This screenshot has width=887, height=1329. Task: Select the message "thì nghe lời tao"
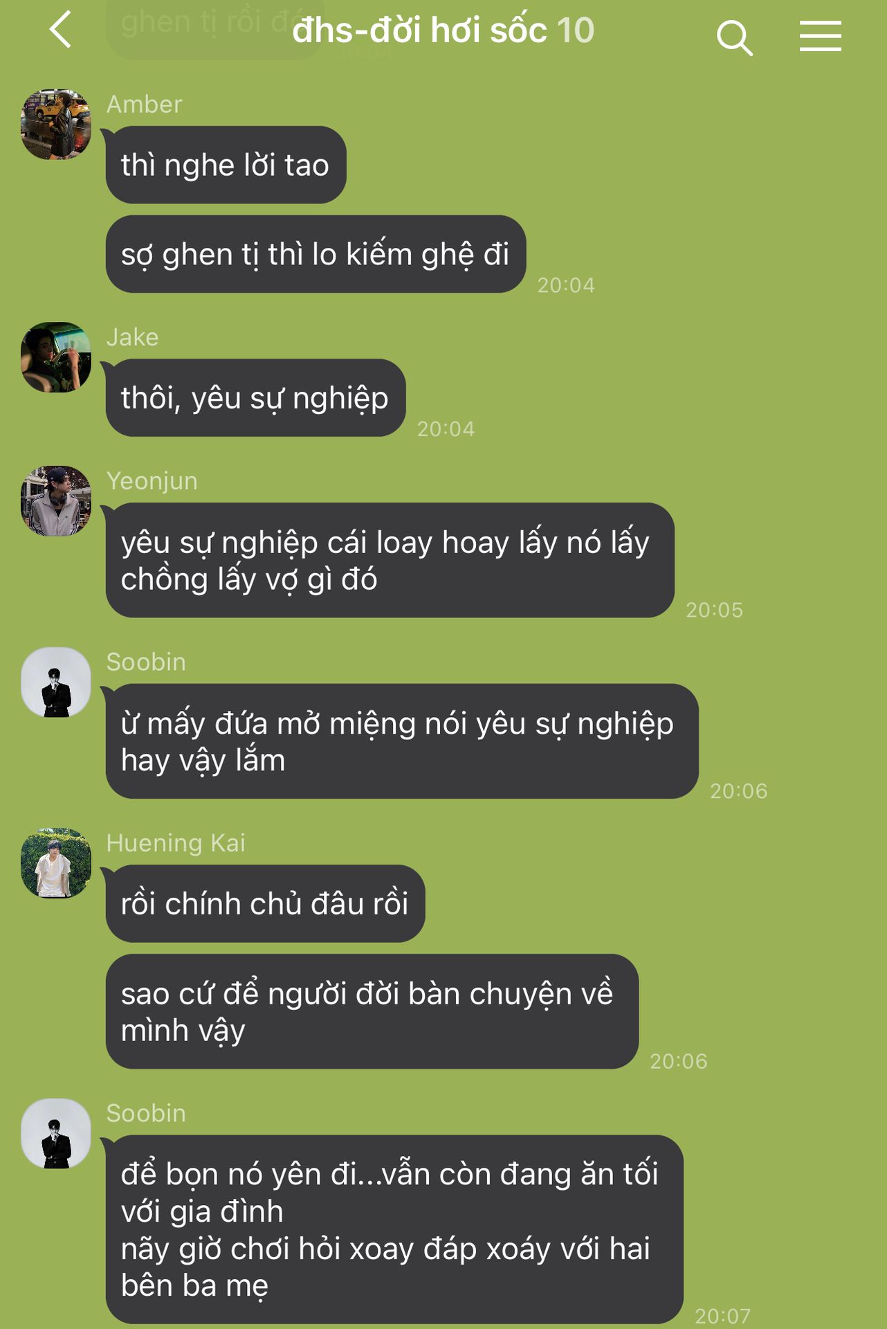tap(226, 165)
